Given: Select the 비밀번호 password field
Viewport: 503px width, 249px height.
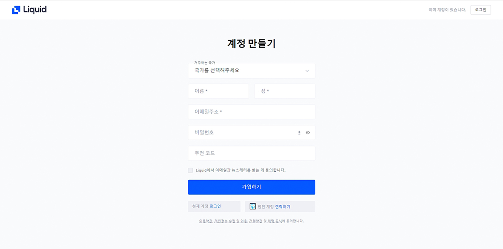Looking at the screenshot, I should coord(251,133).
